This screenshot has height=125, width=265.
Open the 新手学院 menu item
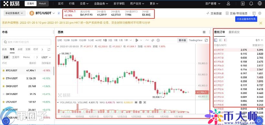(119, 4)
